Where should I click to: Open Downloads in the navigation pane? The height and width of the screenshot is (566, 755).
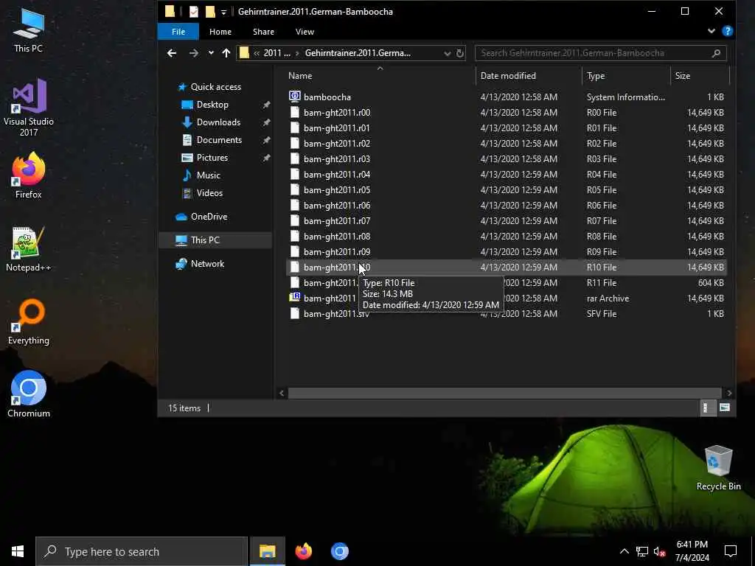[218, 122]
